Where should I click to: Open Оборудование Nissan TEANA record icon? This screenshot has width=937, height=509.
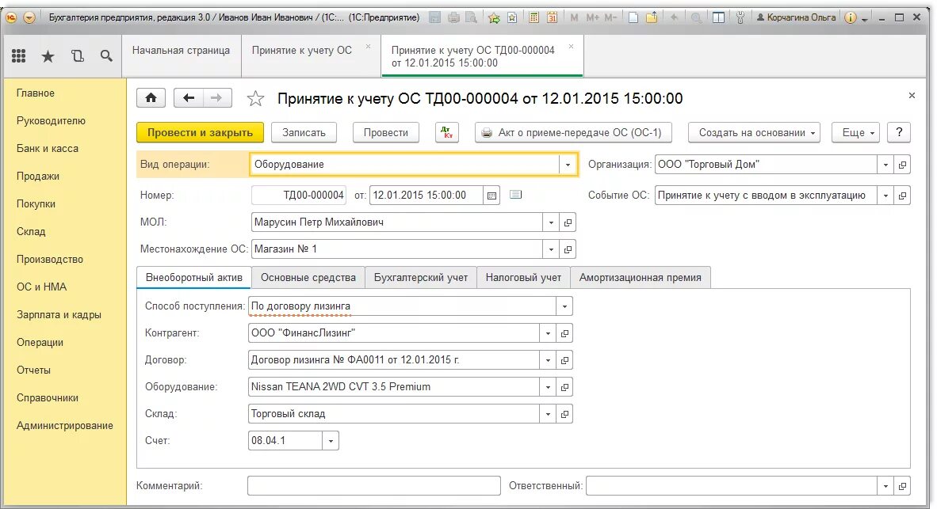coord(564,386)
